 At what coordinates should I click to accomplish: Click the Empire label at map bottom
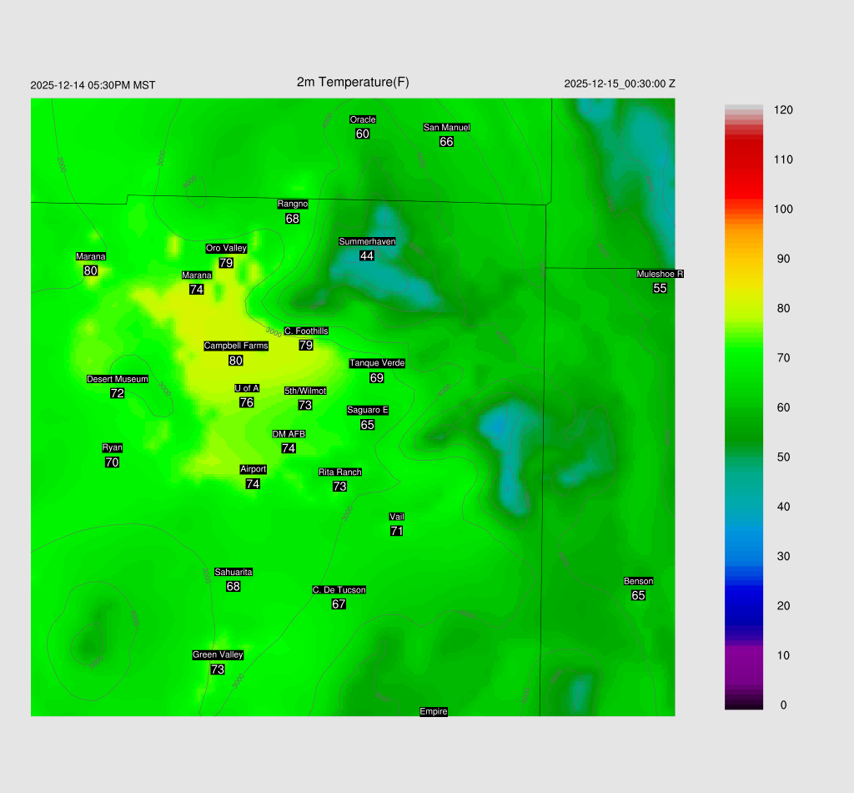pyautogui.click(x=434, y=711)
